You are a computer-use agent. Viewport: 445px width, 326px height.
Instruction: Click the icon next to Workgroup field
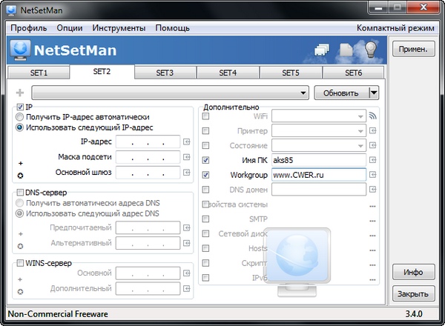coord(373,175)
